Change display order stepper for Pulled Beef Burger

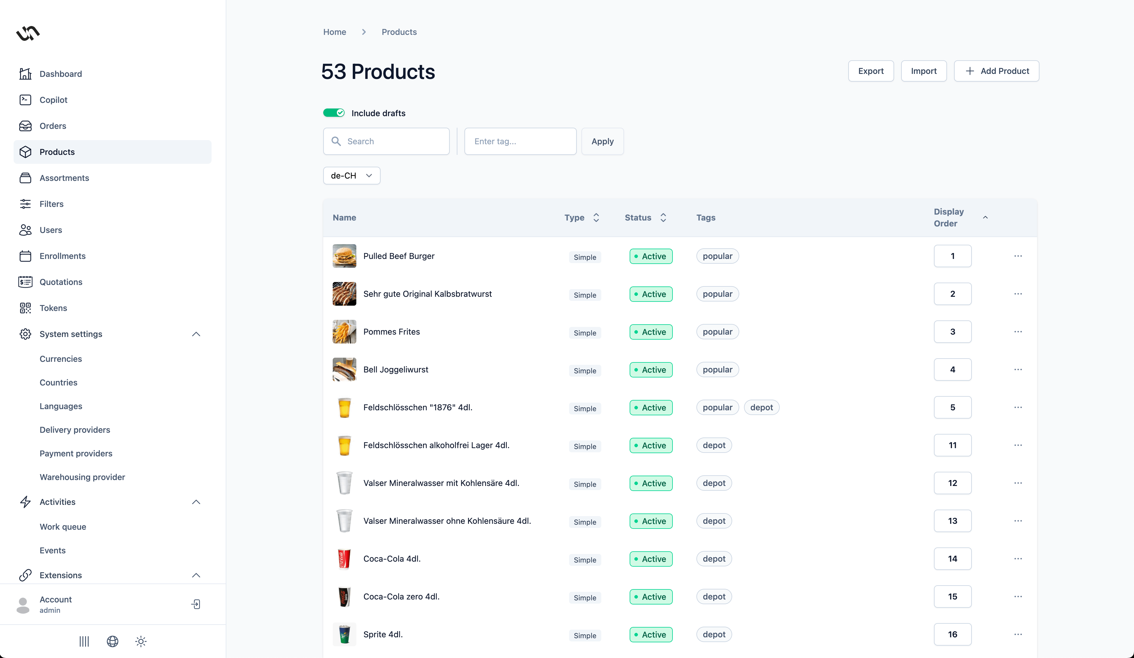tap(953, 256)
